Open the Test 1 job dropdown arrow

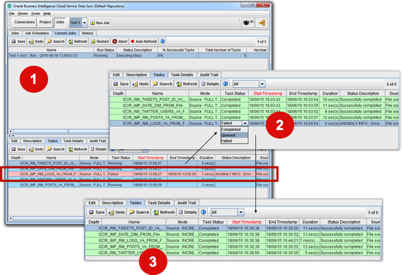[x=84, y=23]
